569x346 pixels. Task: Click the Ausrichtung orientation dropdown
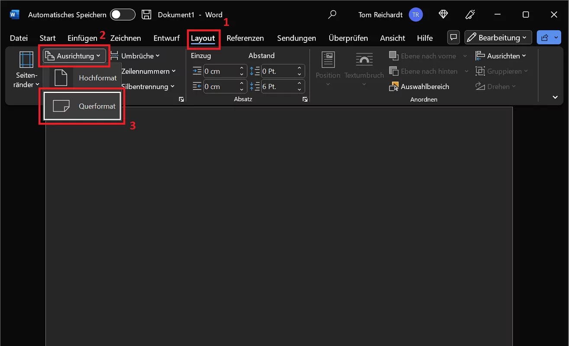coord(74,56)
